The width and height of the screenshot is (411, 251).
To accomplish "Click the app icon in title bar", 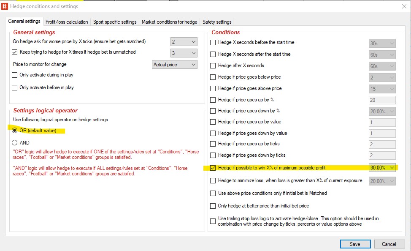I will click(5, 6).
